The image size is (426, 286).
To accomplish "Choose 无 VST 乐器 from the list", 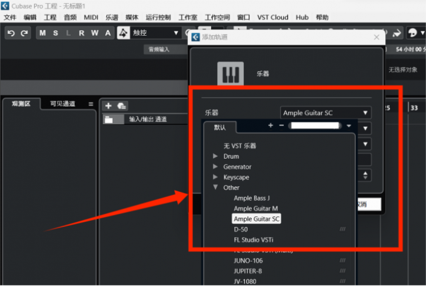I will click(239, 146).
